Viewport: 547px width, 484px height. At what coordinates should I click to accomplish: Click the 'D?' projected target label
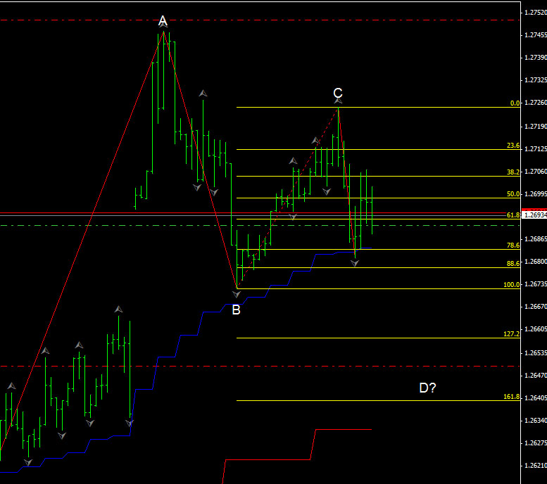tap(427, 388)
